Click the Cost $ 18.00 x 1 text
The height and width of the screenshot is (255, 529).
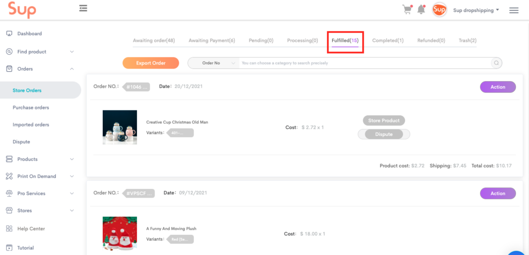pos(305,234)
